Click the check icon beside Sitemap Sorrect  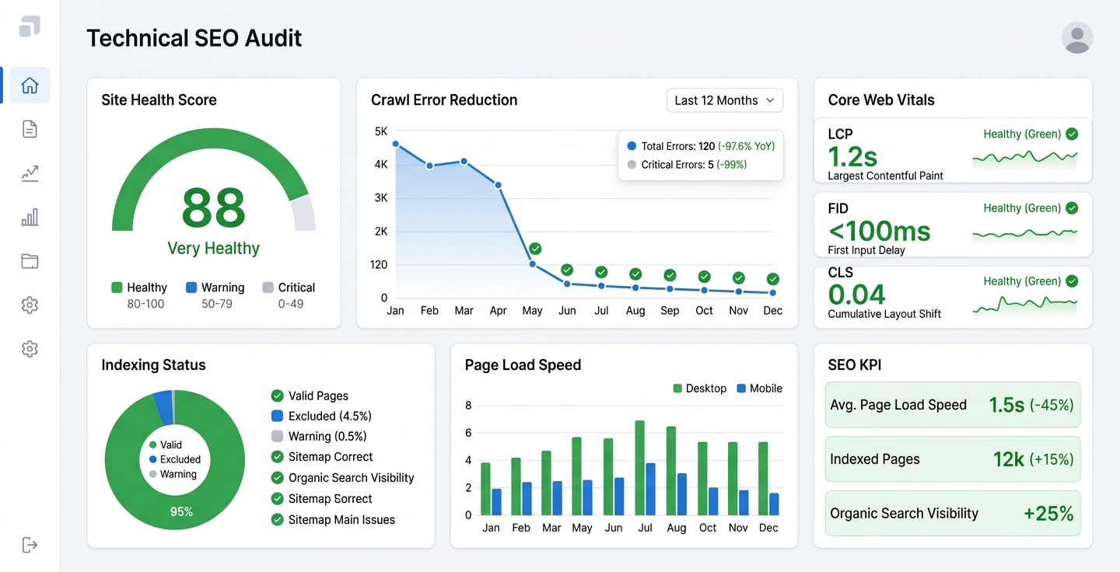click(277, 499)
